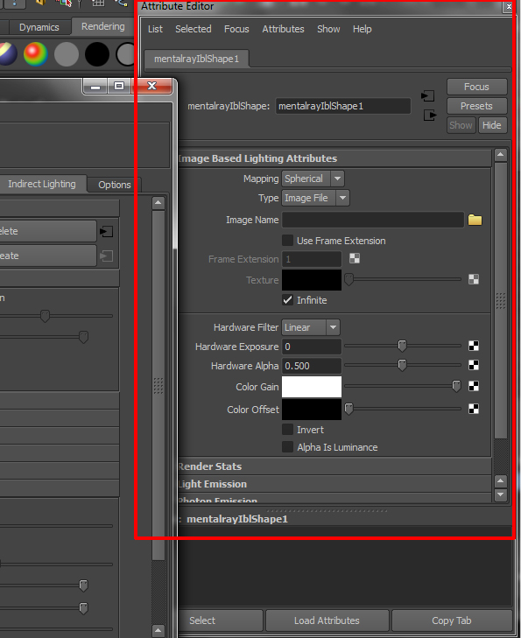Click map button next to Color Gain

(474, 386)
